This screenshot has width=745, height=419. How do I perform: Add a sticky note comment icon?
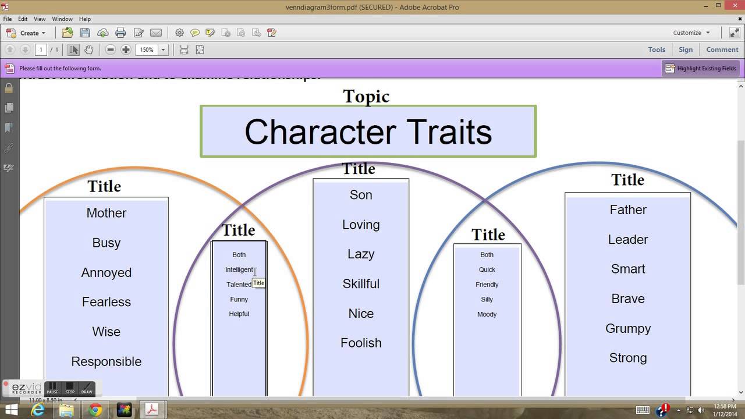tap(195, 33)
